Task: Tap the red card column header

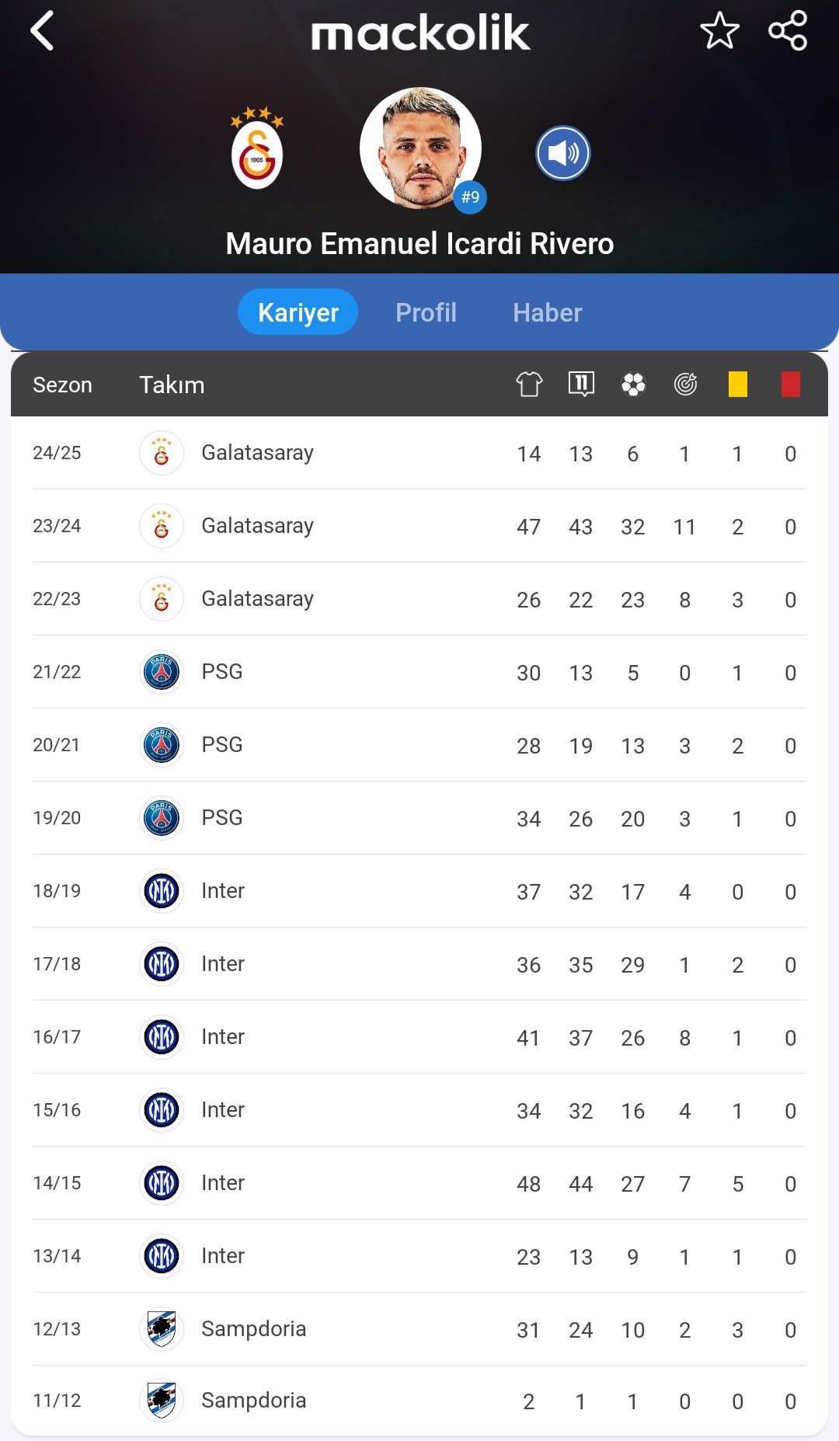Action: coord(790,384)
